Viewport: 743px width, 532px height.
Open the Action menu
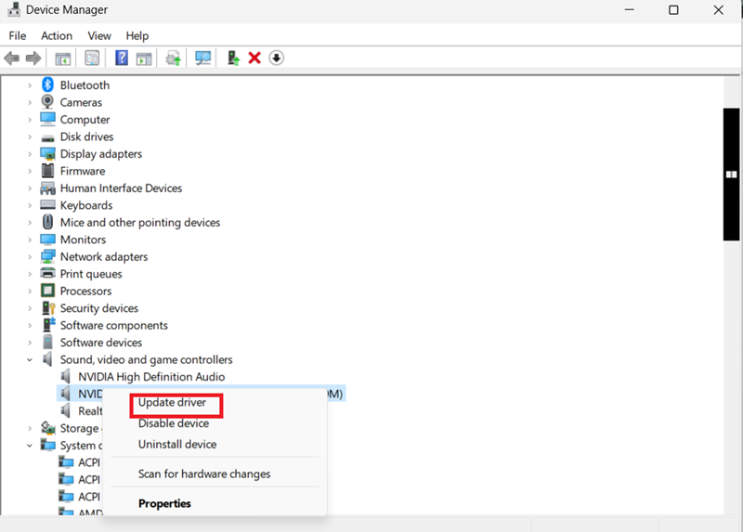pos(57,36)
